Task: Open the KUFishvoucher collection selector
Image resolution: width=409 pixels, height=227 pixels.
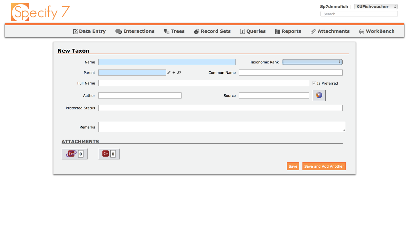Action: 376,6
